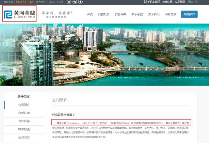Open 安全保障 navigation item
This screenshot has height=143, width=209.
click(121, 14)
